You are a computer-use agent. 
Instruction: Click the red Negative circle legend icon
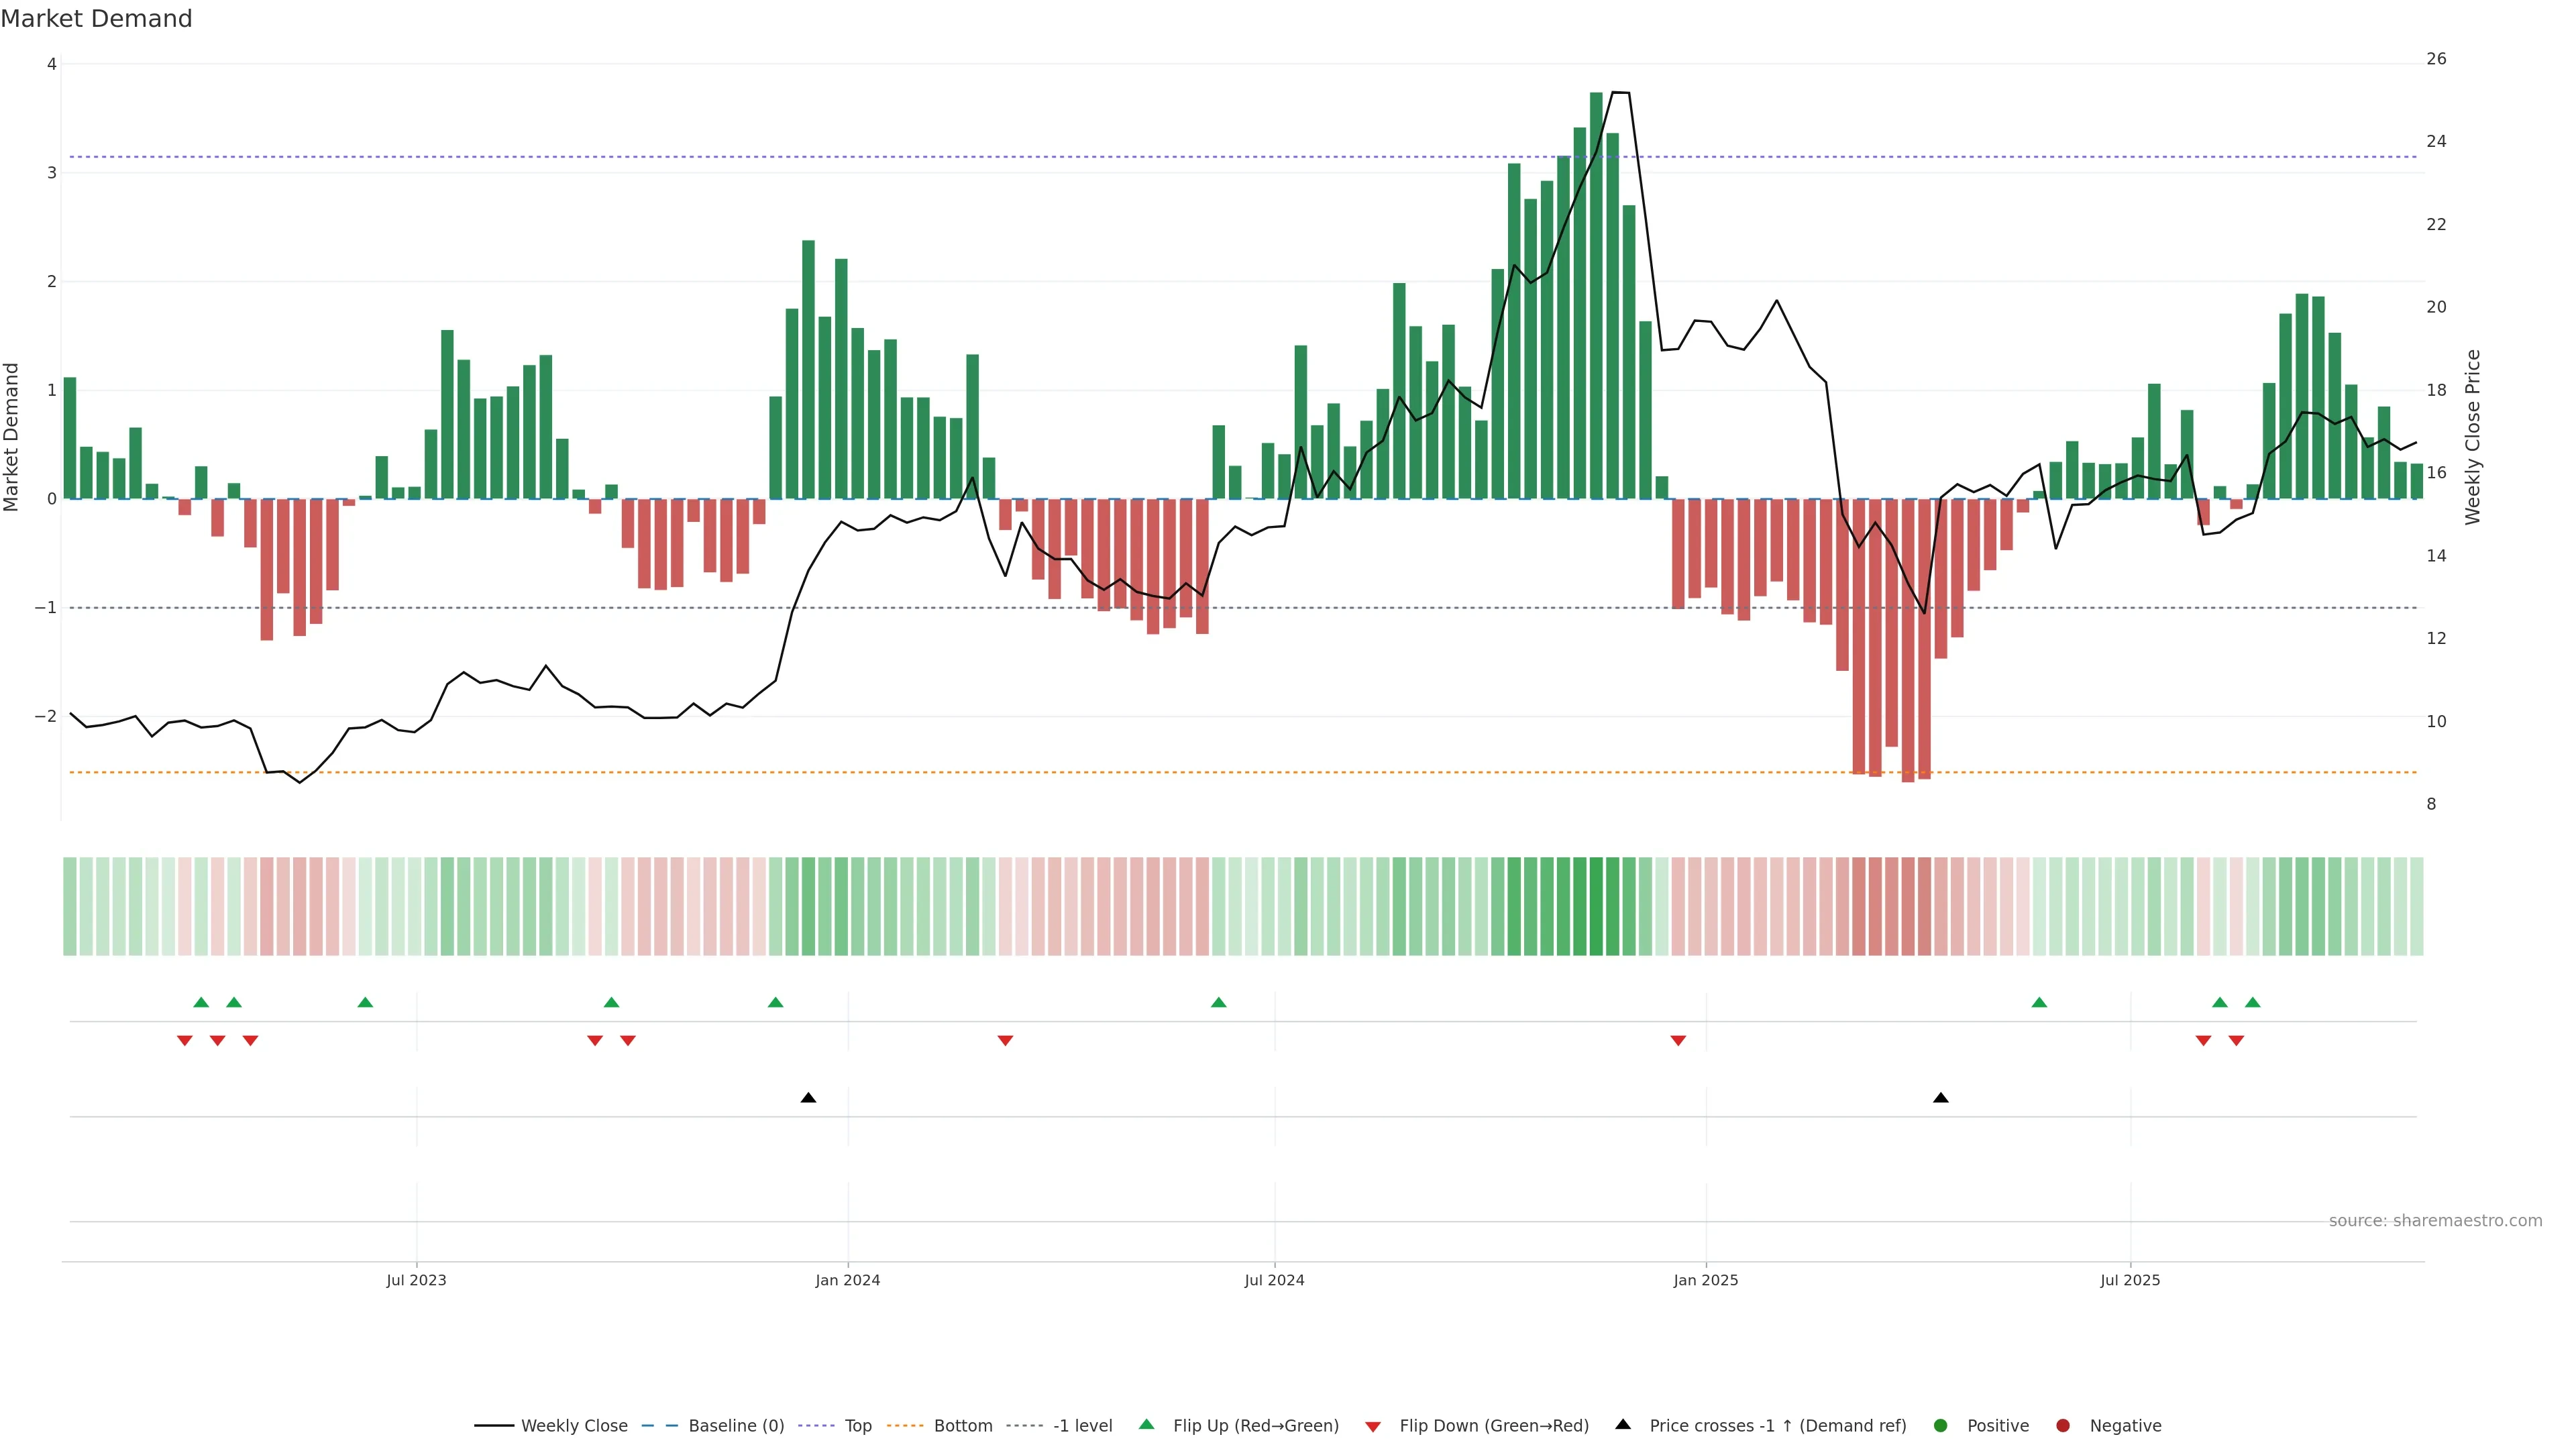[x=2063, y=1425]
